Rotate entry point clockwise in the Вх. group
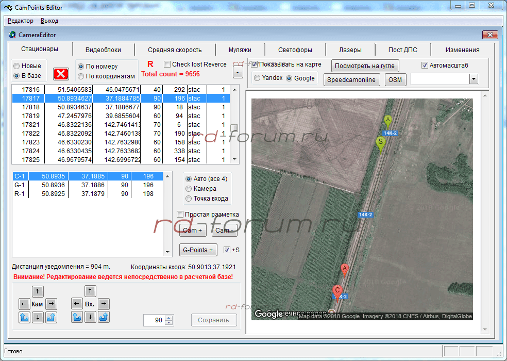 [104, 317]
